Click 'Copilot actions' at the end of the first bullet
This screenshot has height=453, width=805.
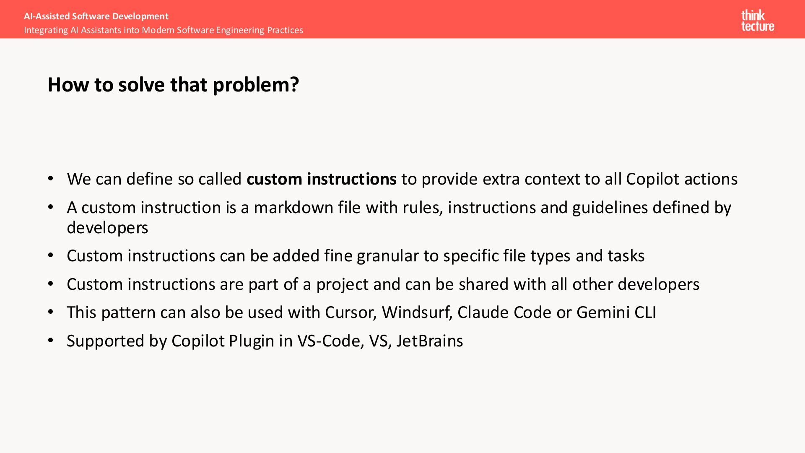[681, 179]
